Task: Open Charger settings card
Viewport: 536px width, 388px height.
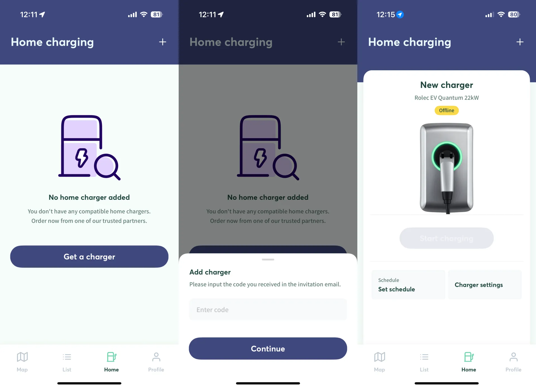Action: pos(485,285)
